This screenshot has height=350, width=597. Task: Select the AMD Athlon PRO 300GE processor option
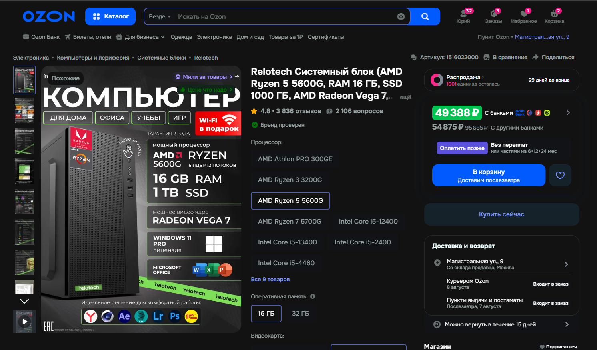pos(295,159)
